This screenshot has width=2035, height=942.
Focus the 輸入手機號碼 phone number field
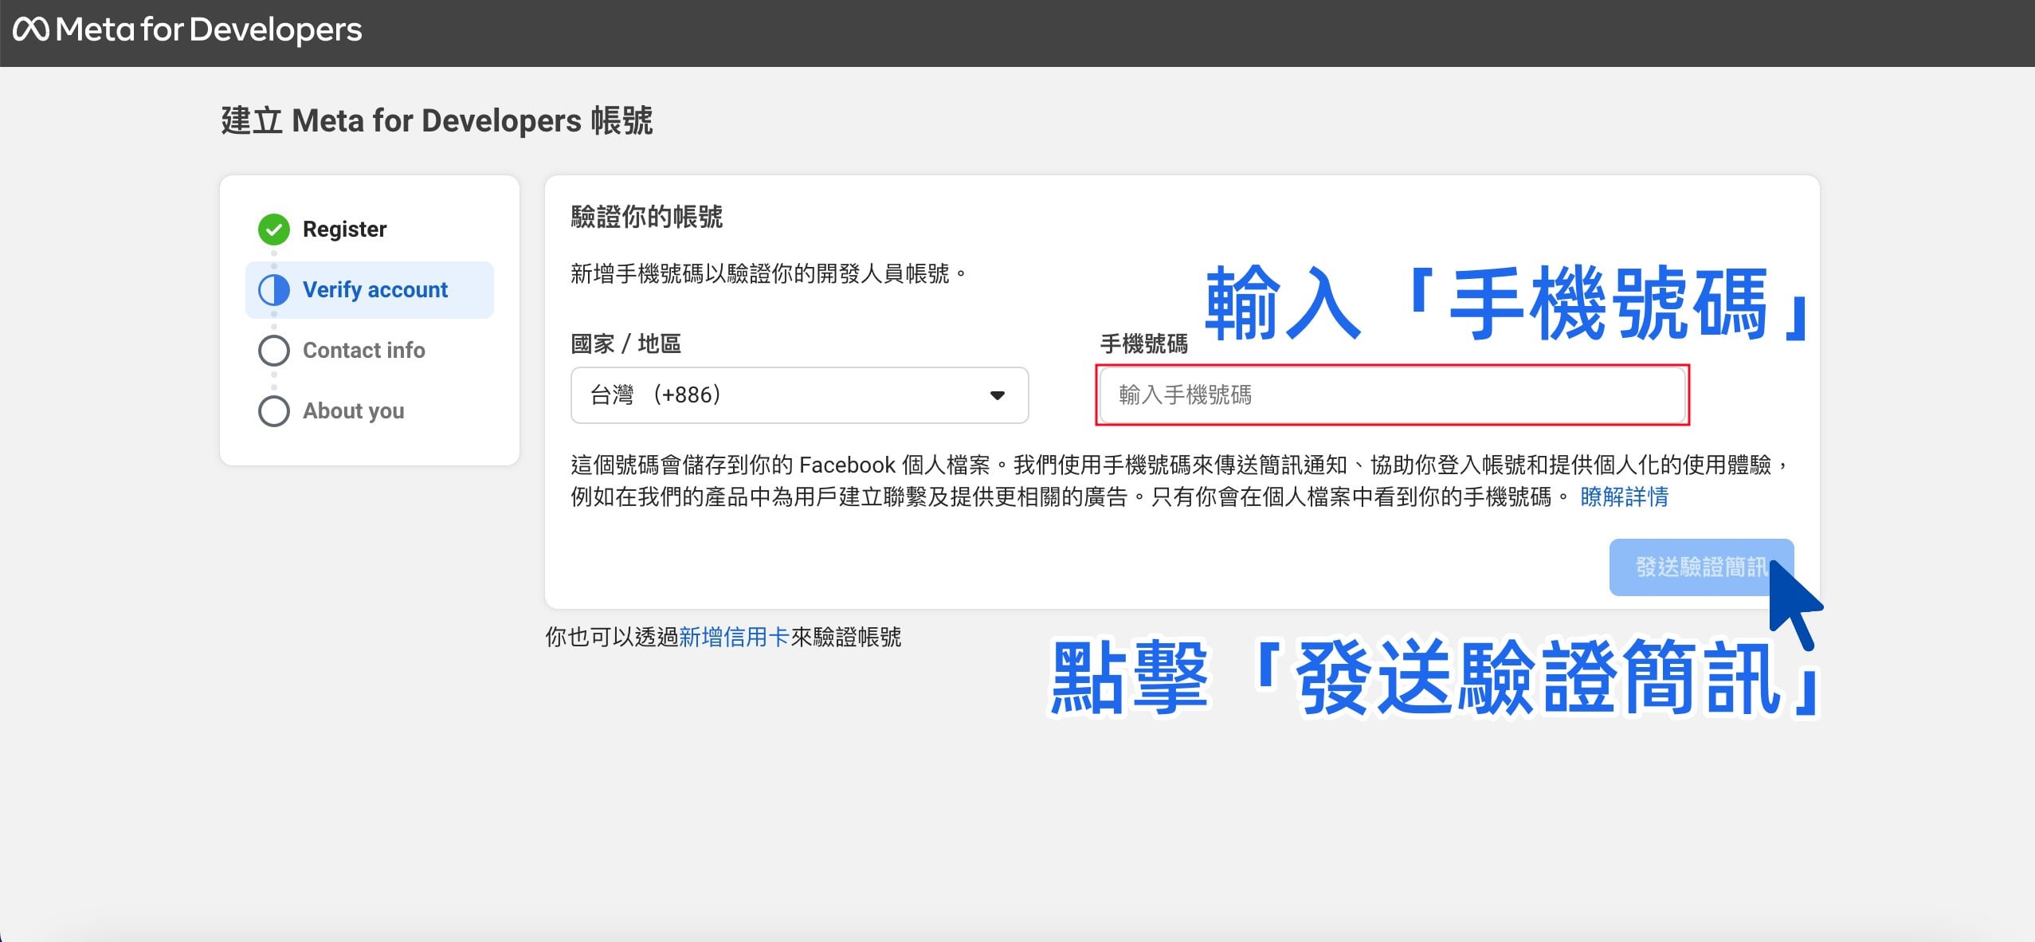tap(1392, 395)
